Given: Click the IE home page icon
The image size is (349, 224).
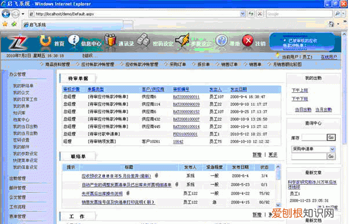Looking at the screenshot, I should [332, 24].
